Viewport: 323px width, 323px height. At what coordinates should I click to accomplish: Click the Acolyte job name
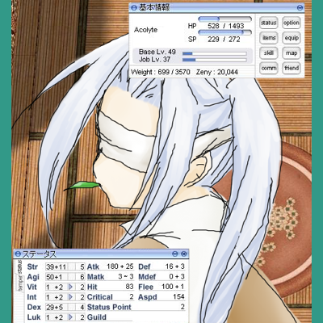point(145,30)
